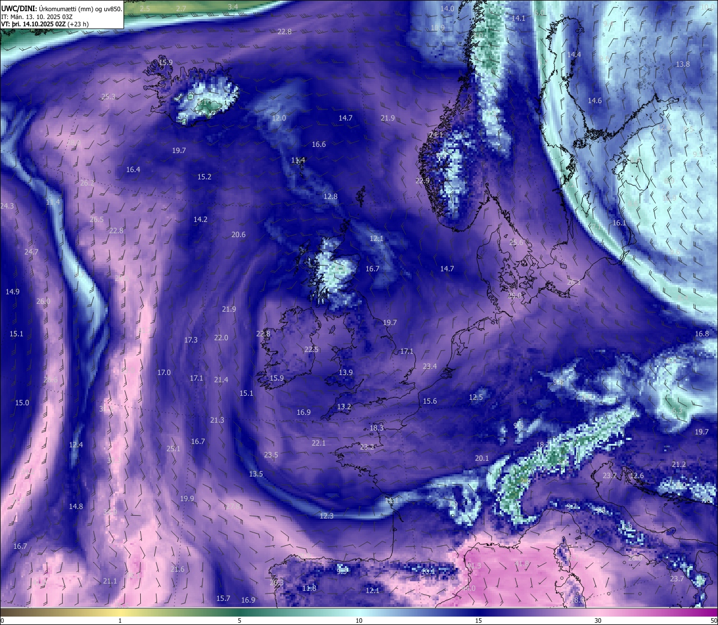This screenshot has width=718, height=625.
Task: Click the 14.8 value label
Action: pyautogui.click(x=76, y=506)
